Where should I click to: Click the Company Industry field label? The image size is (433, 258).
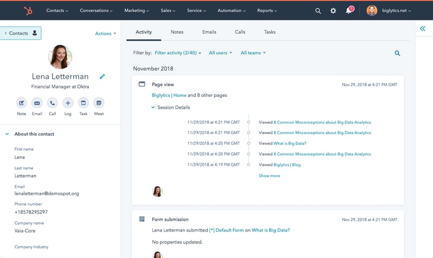coord(31,247)
